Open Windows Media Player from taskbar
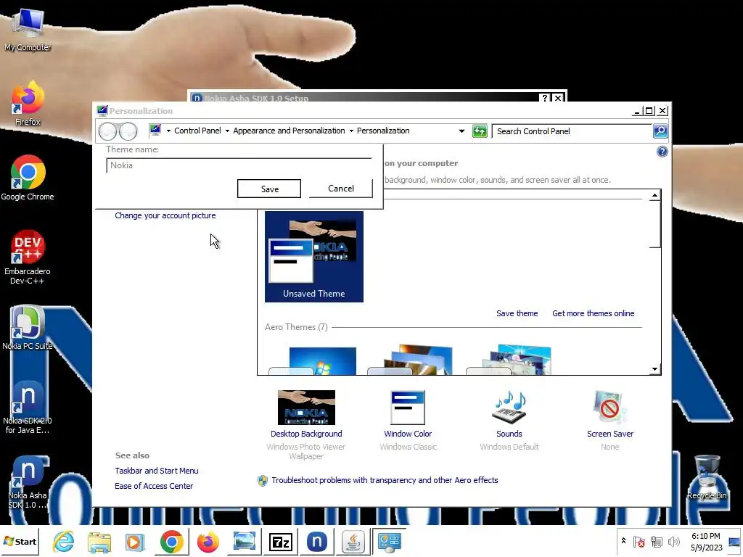Viewport: 743px width, 557px height. coord(135,541)
